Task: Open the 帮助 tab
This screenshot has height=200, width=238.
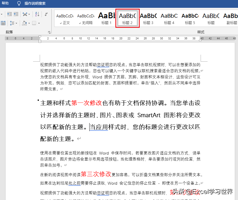Action: 5,3
